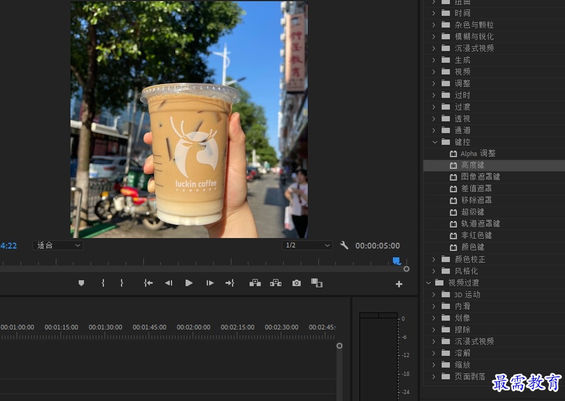This screenshot has width=565, height=401.
Task: Expand the 时间 folder
Action: 434,13
